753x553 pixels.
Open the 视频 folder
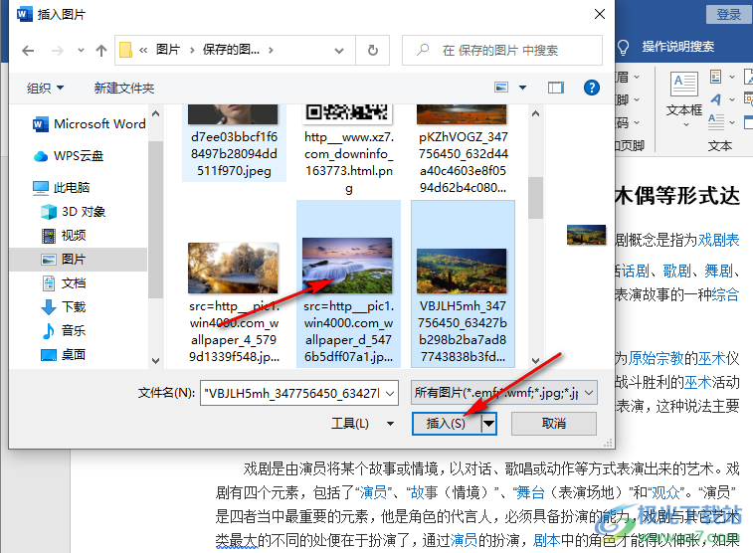64,235
